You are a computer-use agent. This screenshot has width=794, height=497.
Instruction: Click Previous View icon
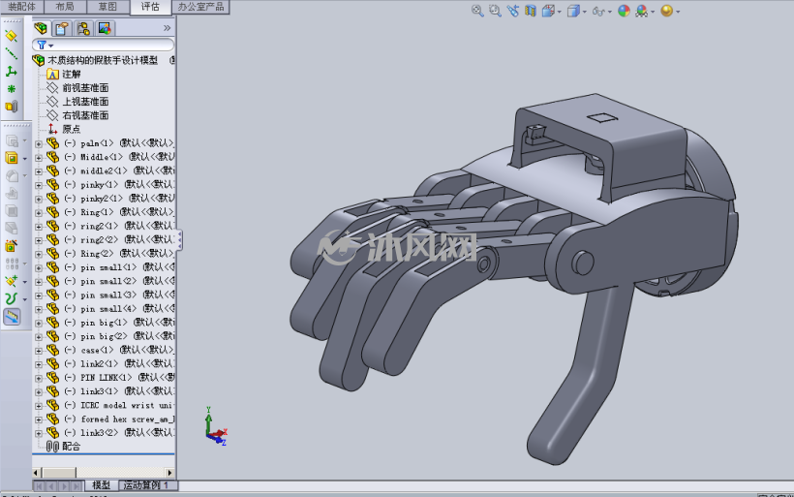coord(512,11)
